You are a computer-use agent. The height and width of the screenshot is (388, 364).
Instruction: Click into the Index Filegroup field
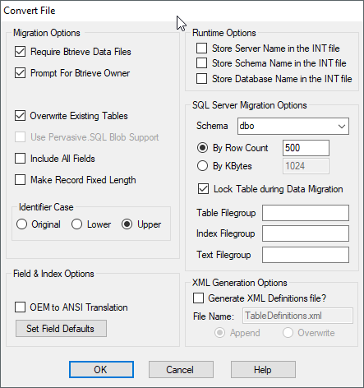coord(306,233)
